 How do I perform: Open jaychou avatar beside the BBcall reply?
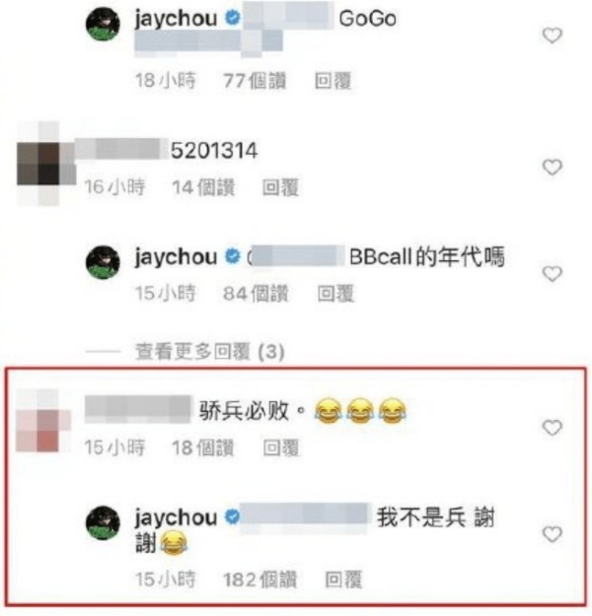[x=103, y=262]
